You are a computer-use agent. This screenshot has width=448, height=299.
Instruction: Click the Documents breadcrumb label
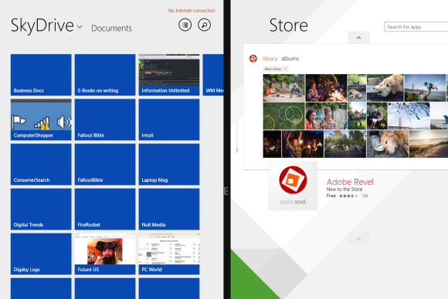tap(111, 29)
